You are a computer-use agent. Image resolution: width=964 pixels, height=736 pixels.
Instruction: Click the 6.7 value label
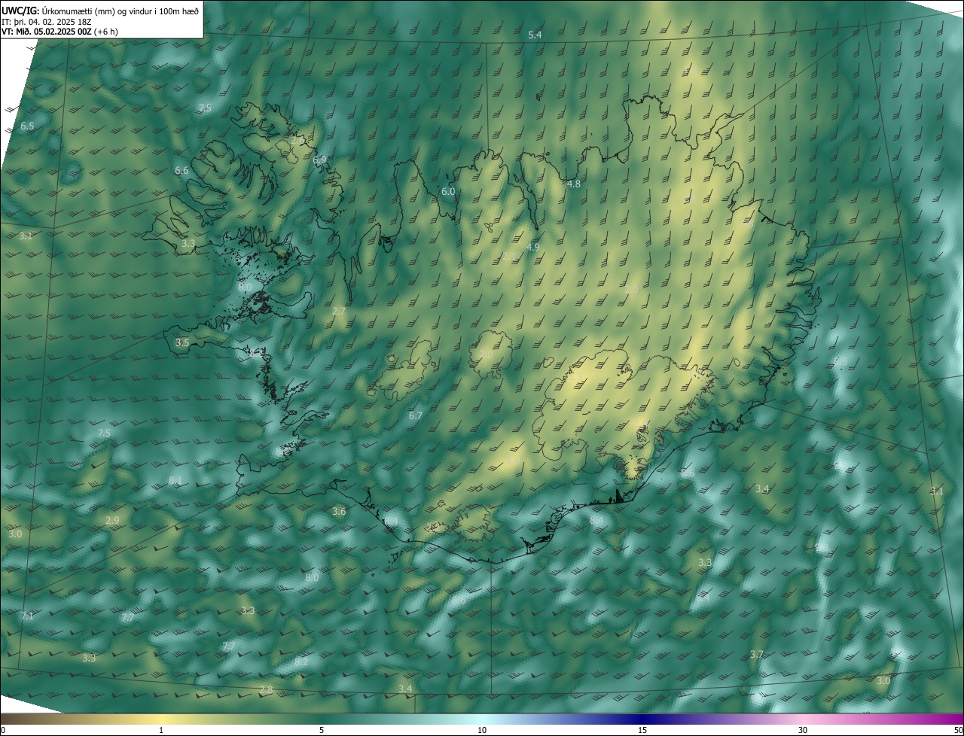click(415, 415)
